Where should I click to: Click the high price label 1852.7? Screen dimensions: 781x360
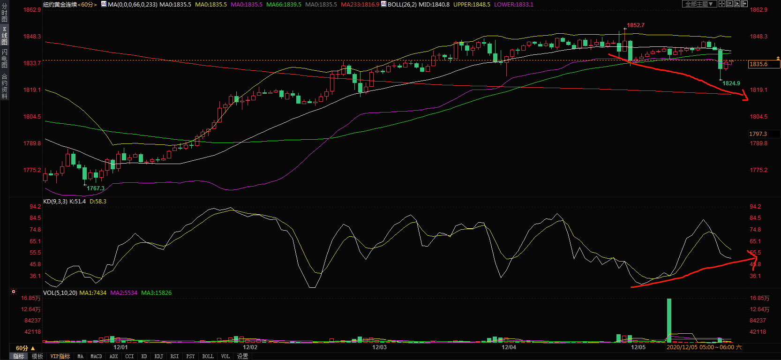[x=636, y=25]
